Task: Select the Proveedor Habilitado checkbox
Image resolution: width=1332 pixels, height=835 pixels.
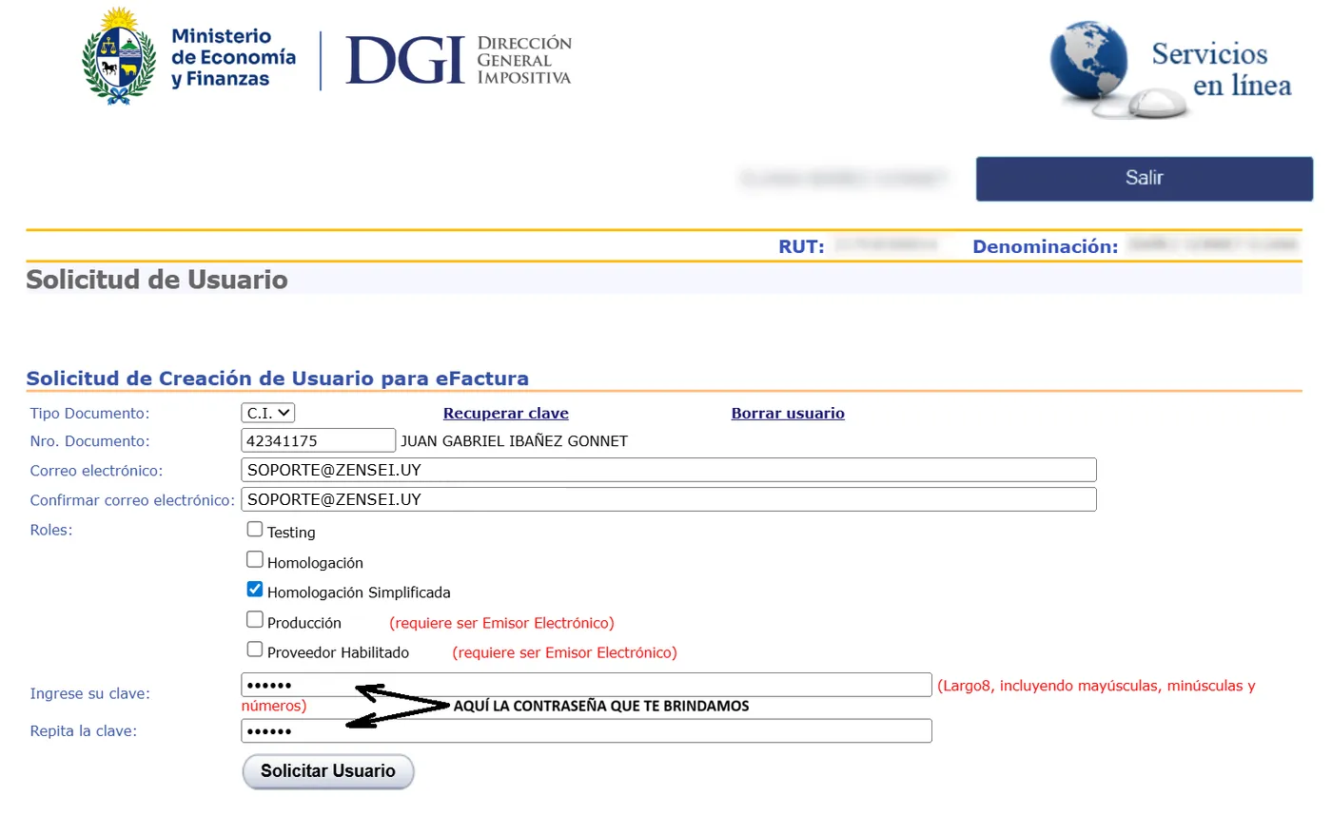Action: 255,649
